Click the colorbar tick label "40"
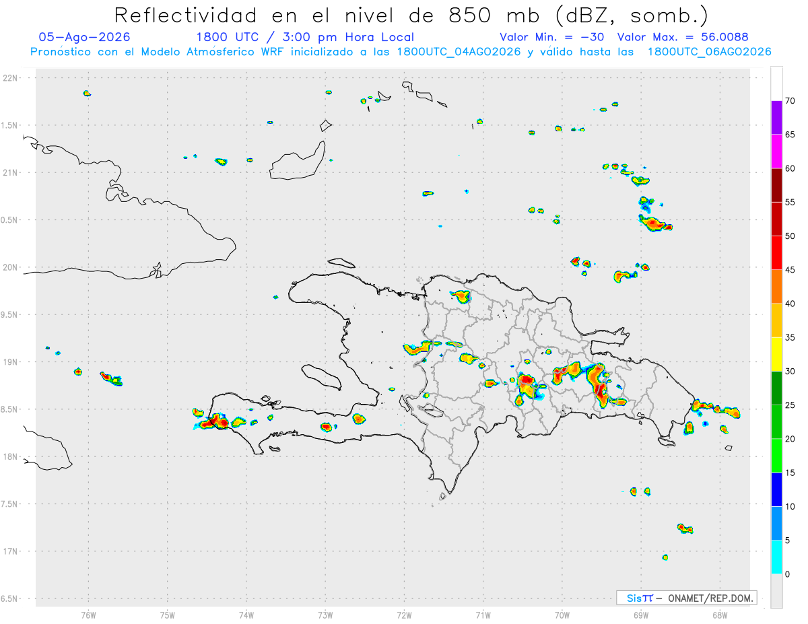Image resolution: width=808 pixels, height=624 pixels. [x=789, y=304]
